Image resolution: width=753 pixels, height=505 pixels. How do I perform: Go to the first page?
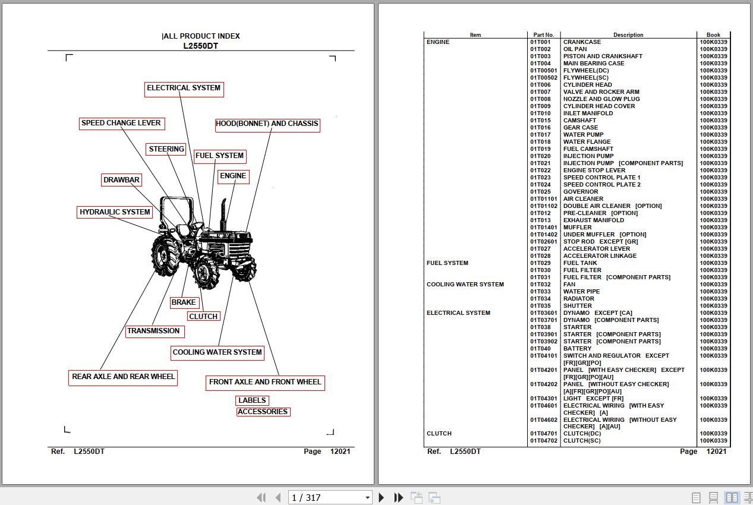[261, 497]
